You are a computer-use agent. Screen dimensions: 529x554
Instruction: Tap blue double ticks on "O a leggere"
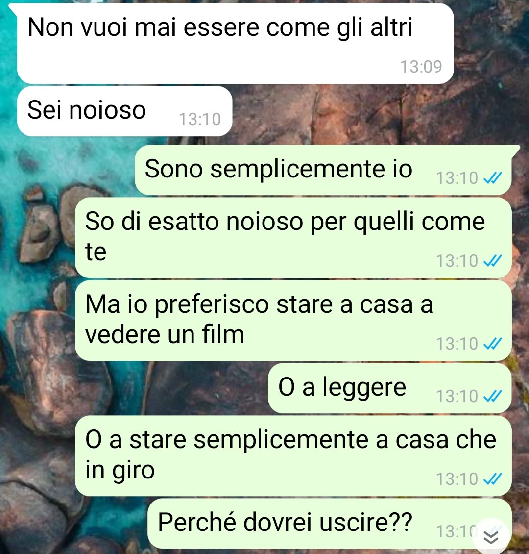coord(492,396)
